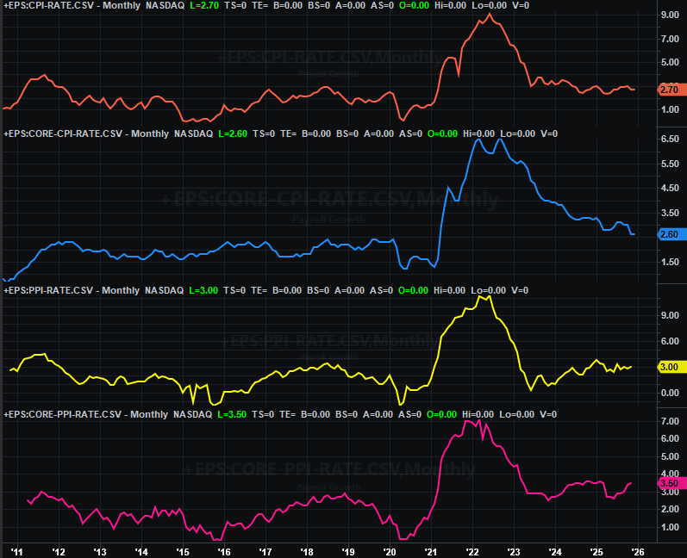687x558 pixels.
Task: Click the green L=2.70 last value in CPI header
Action: 236,5
